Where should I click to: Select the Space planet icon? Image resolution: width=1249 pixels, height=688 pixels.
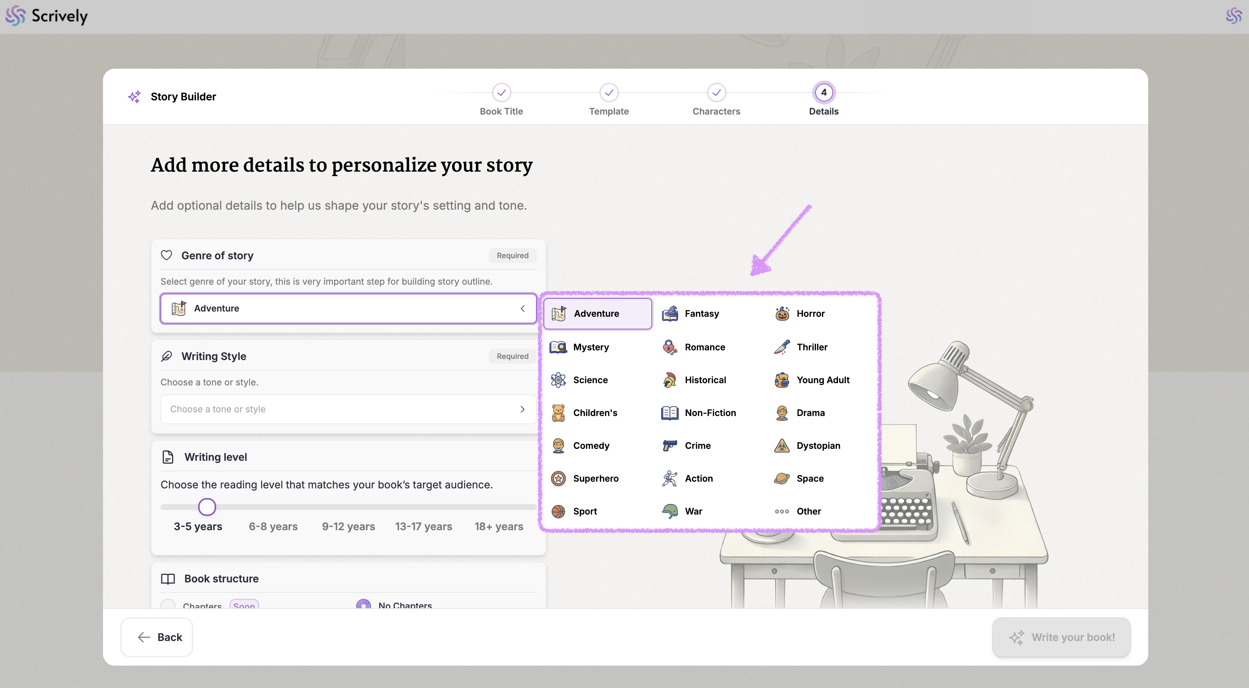point(782,478)
